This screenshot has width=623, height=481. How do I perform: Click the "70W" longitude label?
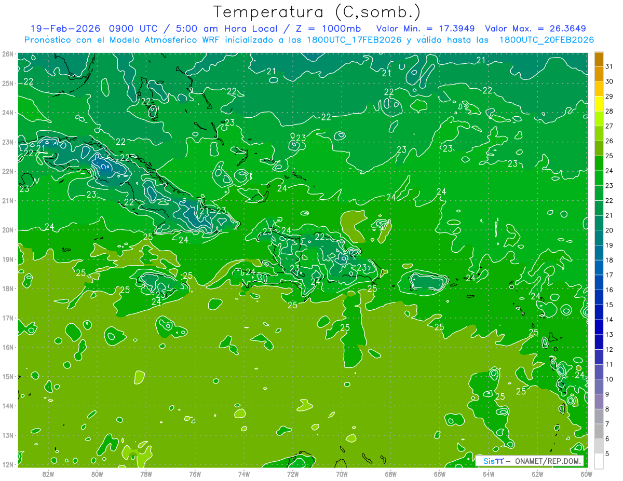[342, 474]
